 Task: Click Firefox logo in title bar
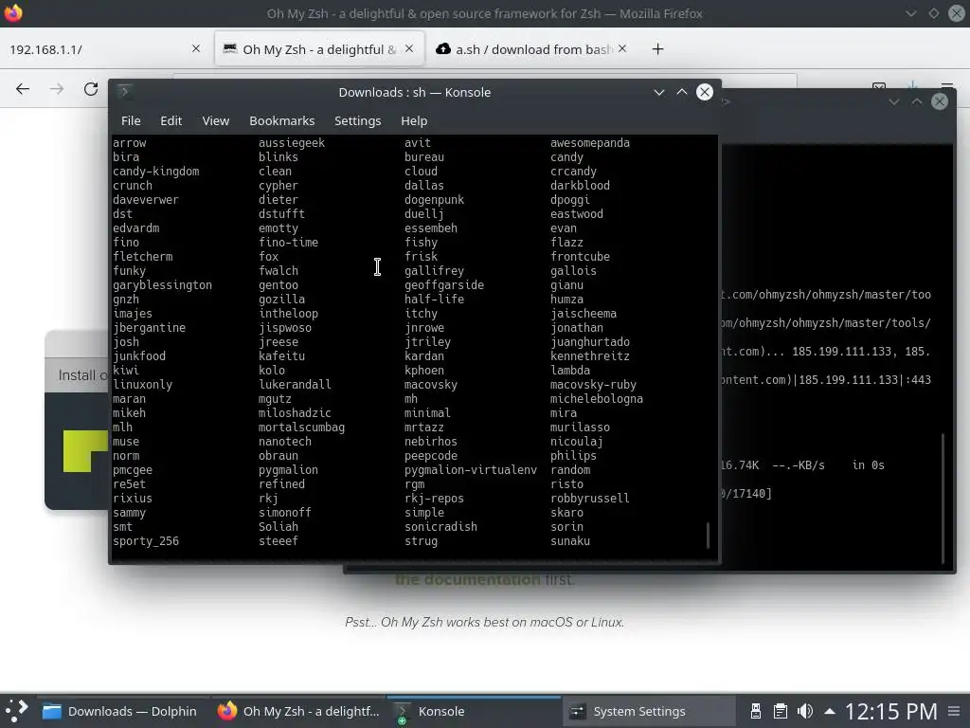(x=13, y=13)
